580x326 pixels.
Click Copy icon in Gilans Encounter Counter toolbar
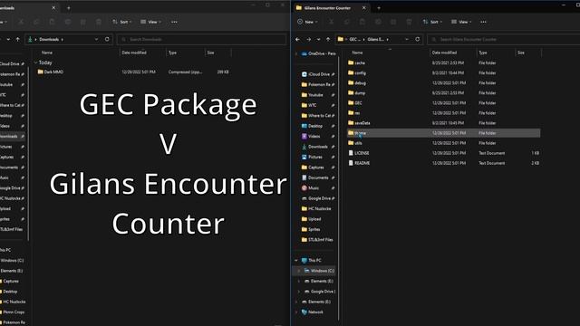346,22
